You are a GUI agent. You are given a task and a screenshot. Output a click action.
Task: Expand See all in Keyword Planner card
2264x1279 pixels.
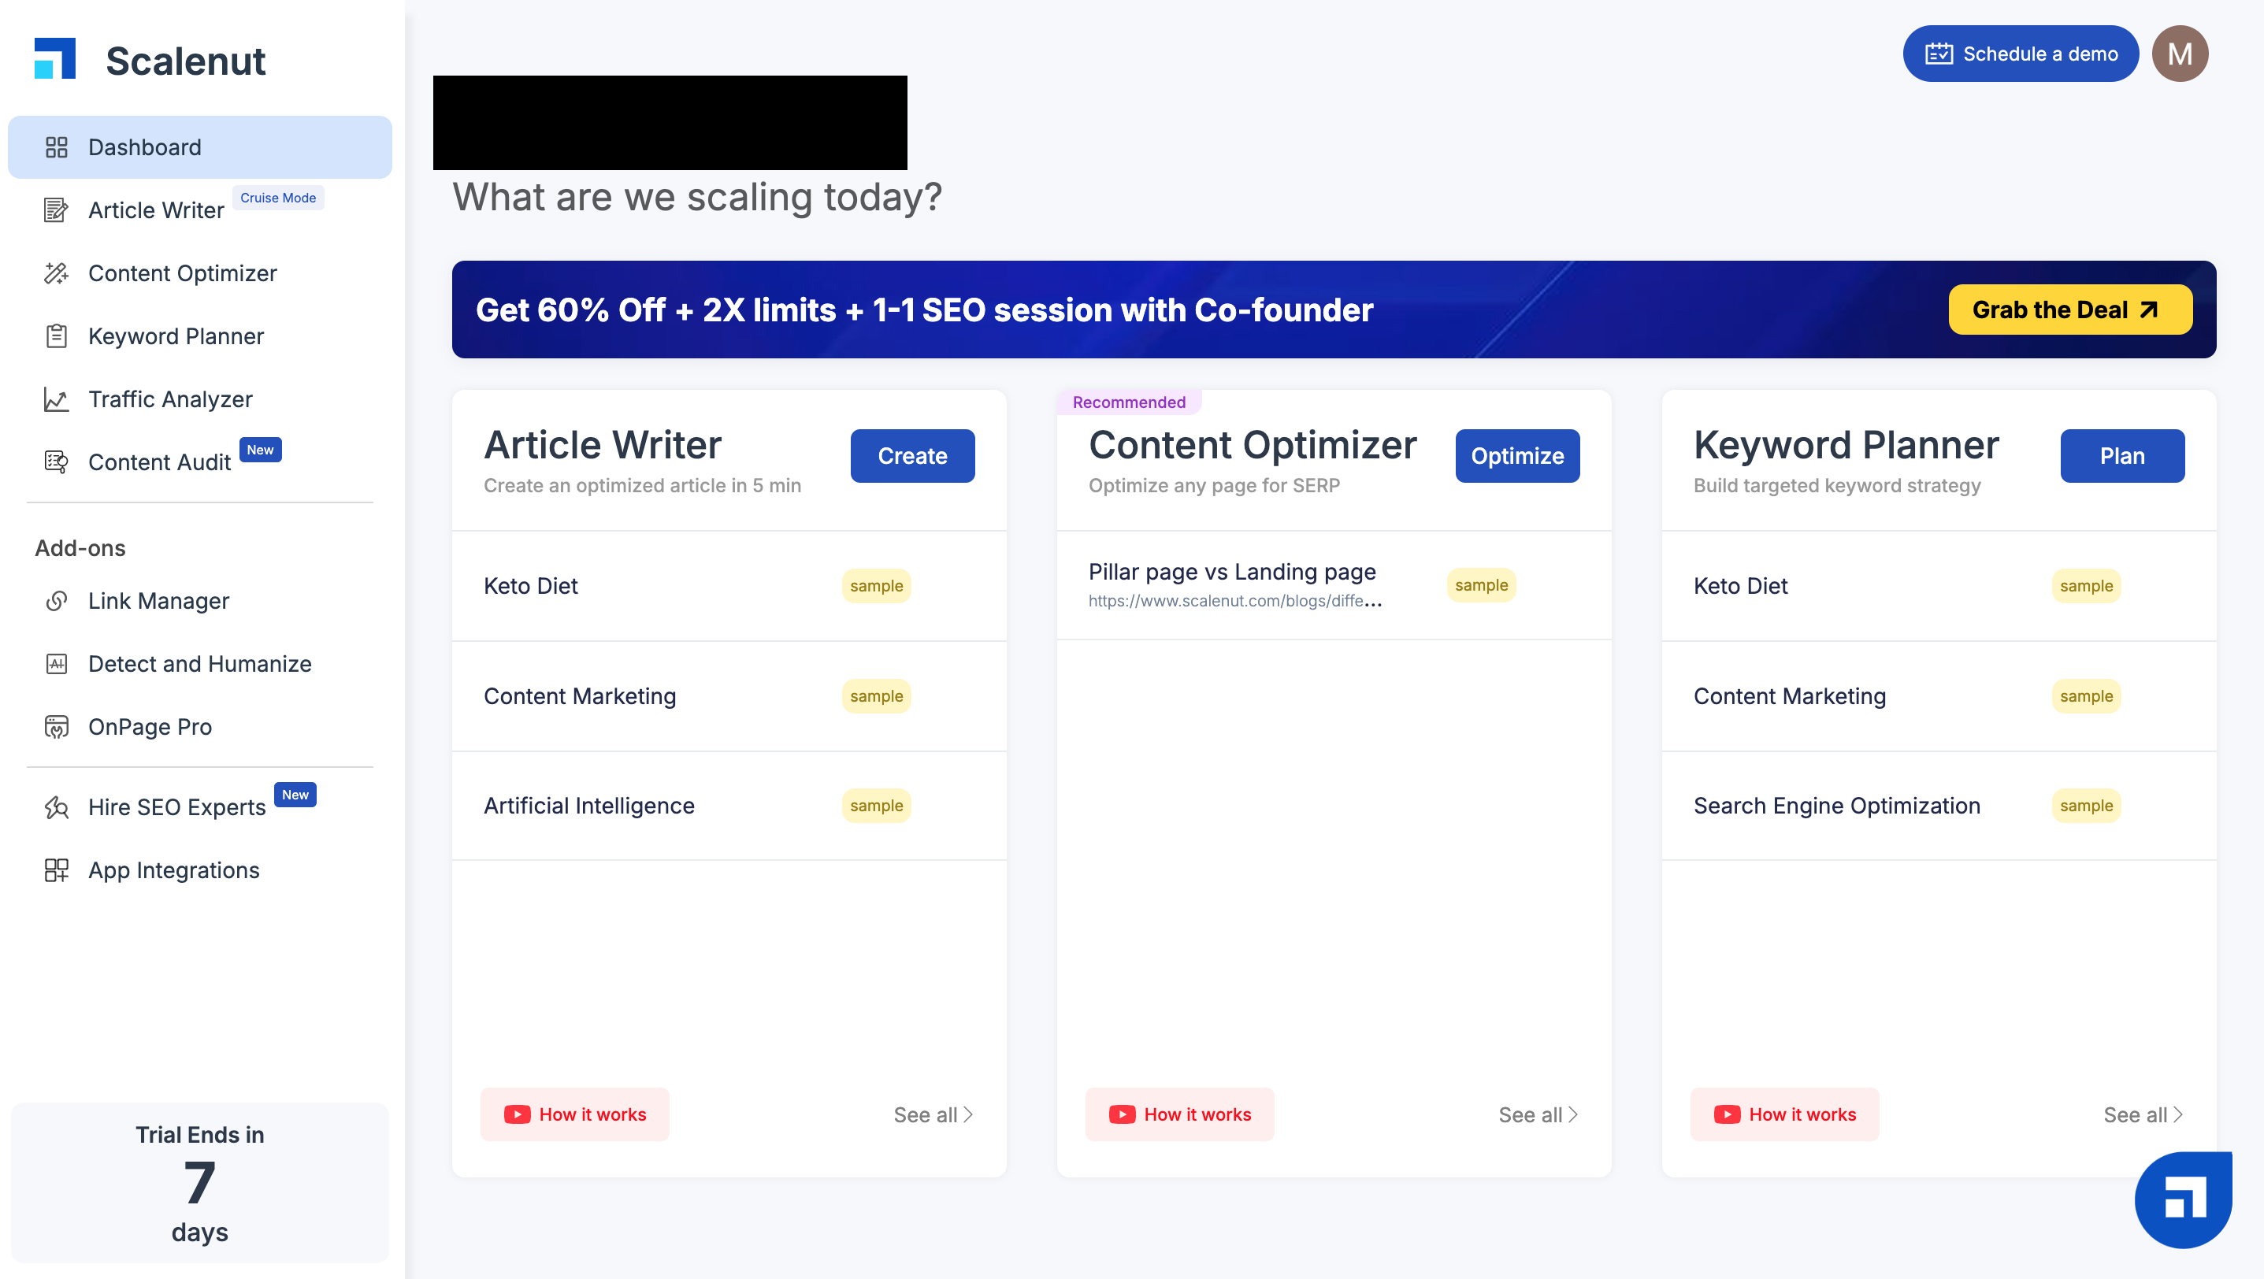[x=2142, y=1114]
